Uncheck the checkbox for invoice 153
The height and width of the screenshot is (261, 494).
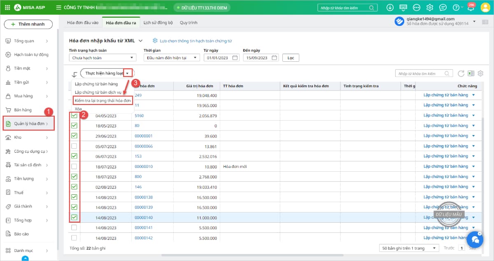point(74,156)
